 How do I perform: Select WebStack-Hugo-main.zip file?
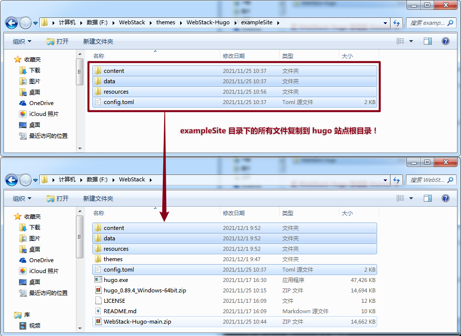click(235, 322)
